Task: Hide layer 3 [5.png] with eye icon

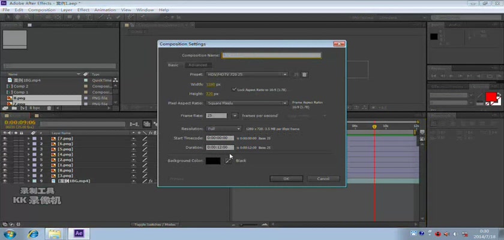Action: pyautogui.click(x=5, y=149)
